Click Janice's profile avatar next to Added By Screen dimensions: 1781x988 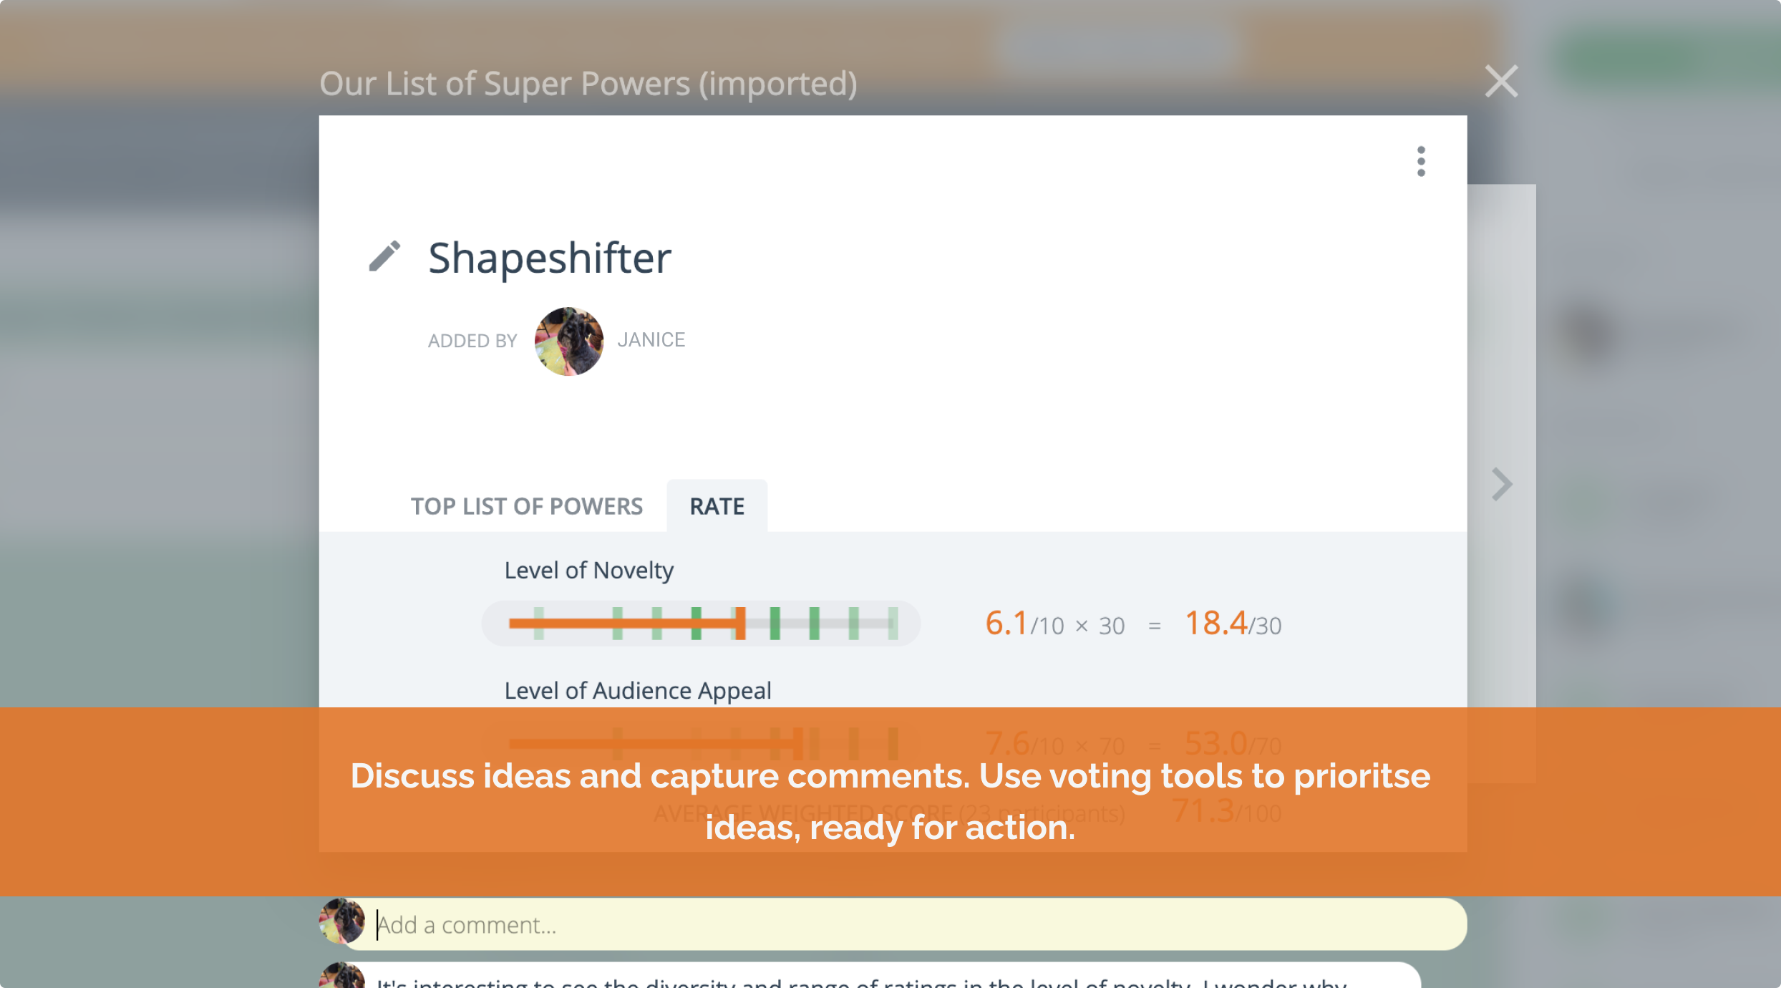[x=568, y=341]
